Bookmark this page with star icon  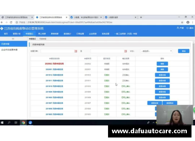182,22
